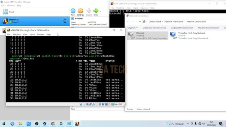226x127 pixels.
Task: Open Windows Start menu
Action: click(x=4, y=124)
